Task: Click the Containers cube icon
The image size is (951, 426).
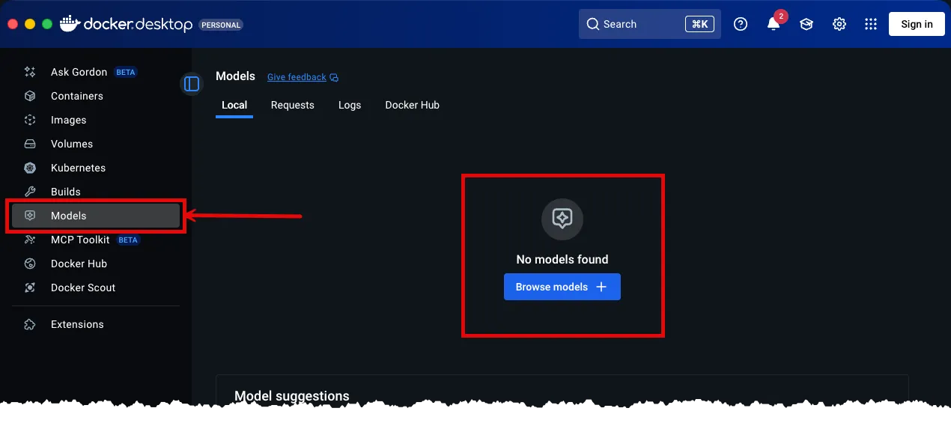Action: 30,96
